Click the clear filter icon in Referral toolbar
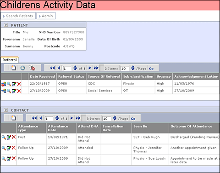 (x=32, y=68)
